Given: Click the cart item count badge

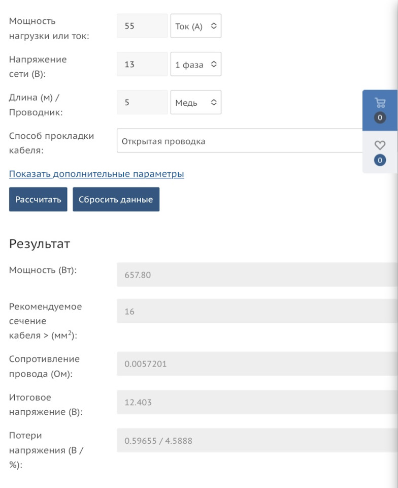Looking at the screenshot, I should click(380, 118).
